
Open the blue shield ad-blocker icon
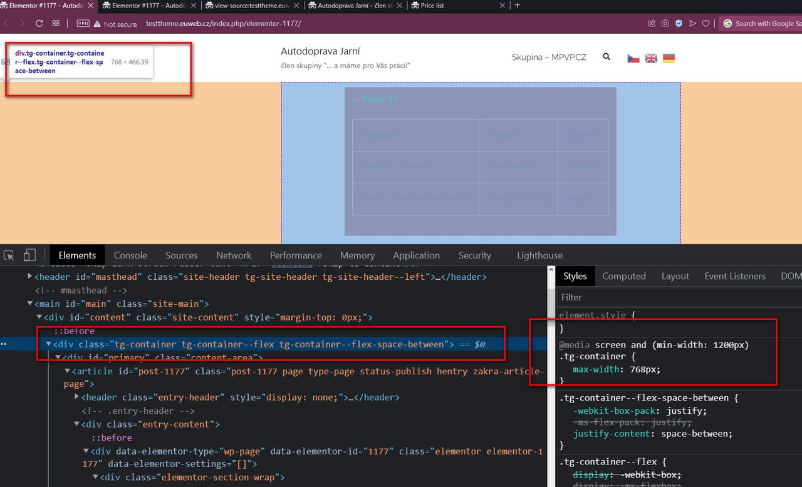pyautogui.click(x=679, y=24)
